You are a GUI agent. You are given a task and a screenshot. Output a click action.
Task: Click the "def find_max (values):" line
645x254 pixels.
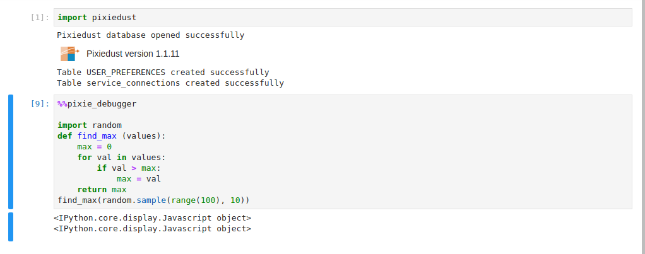(111, 136)
